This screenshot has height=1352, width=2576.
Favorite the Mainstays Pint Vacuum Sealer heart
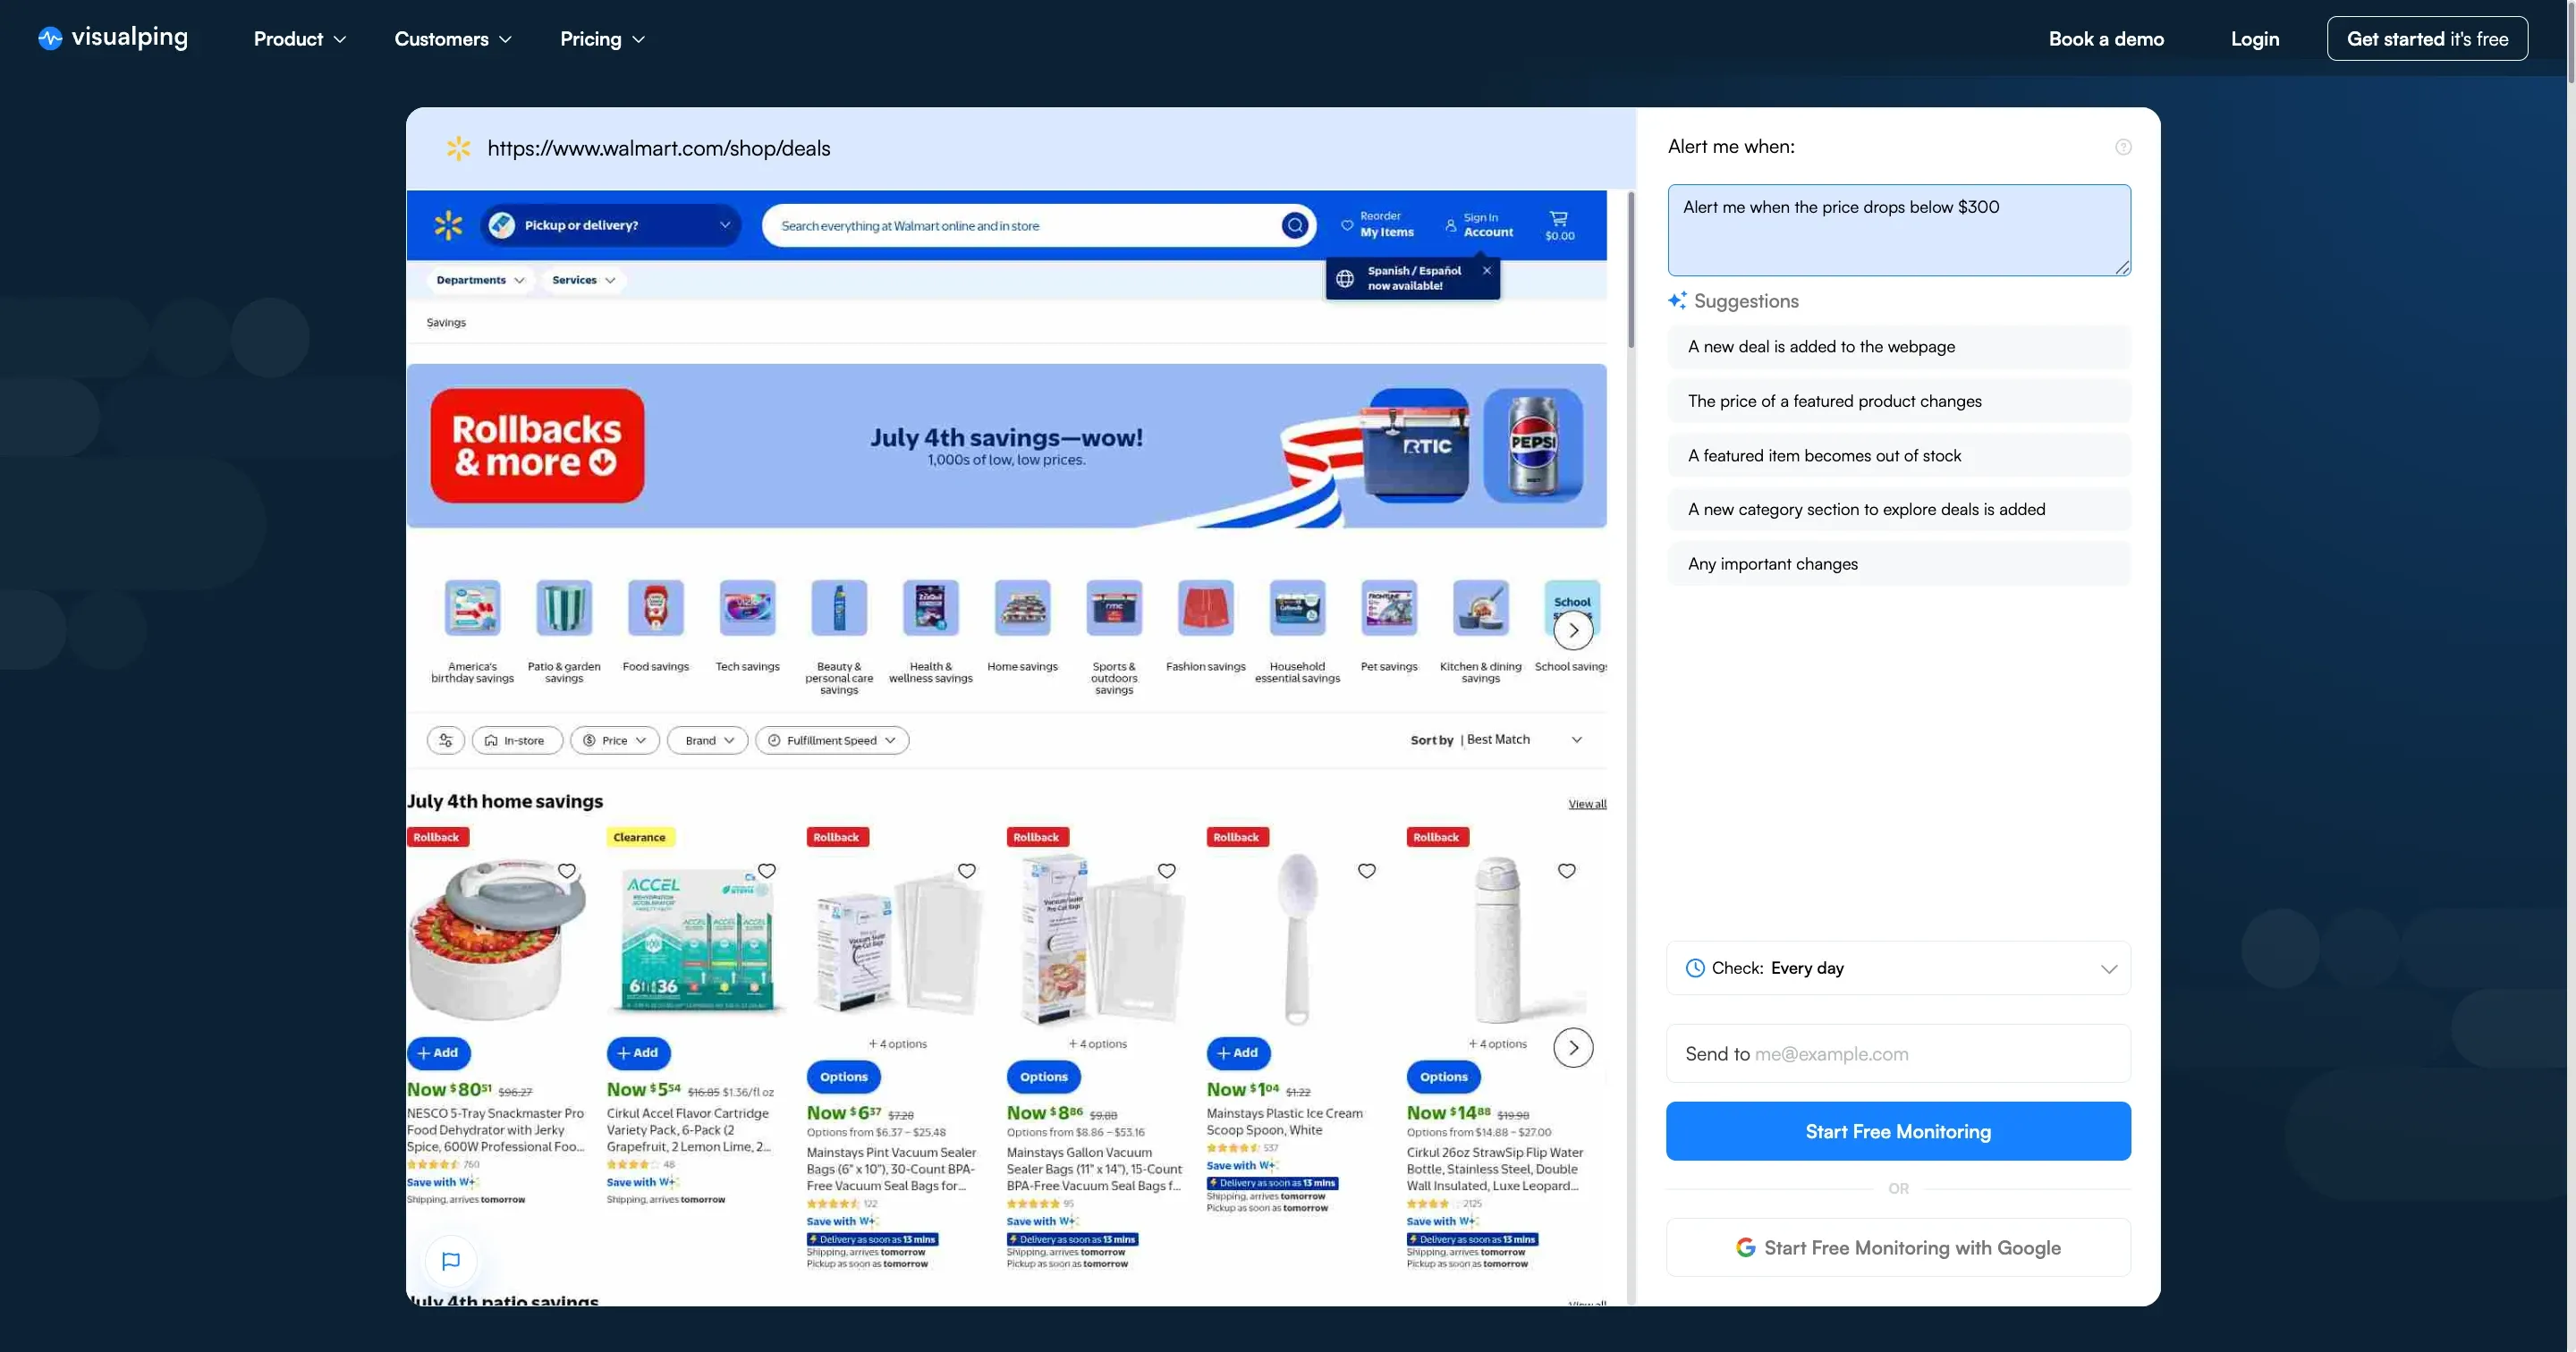(x=967, y=871)
